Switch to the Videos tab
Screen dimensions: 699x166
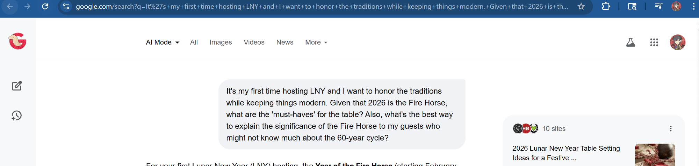[x=254, y=42]
